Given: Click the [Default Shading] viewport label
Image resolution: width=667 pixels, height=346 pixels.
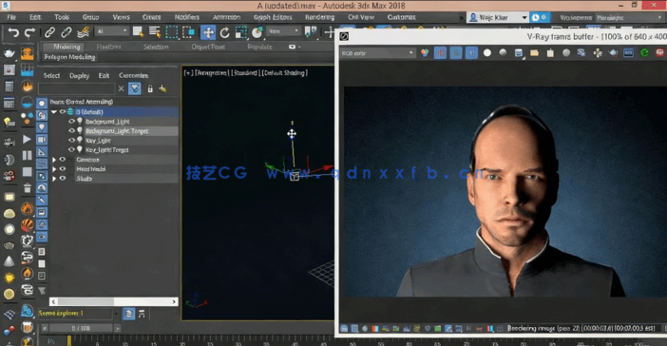Looking at the screenshot, I should click(285, 73).
